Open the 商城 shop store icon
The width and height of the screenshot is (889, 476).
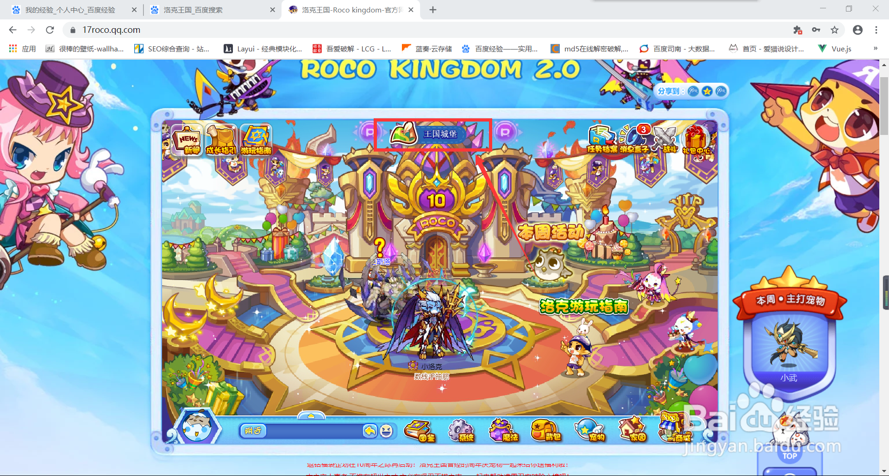(675, 427)
